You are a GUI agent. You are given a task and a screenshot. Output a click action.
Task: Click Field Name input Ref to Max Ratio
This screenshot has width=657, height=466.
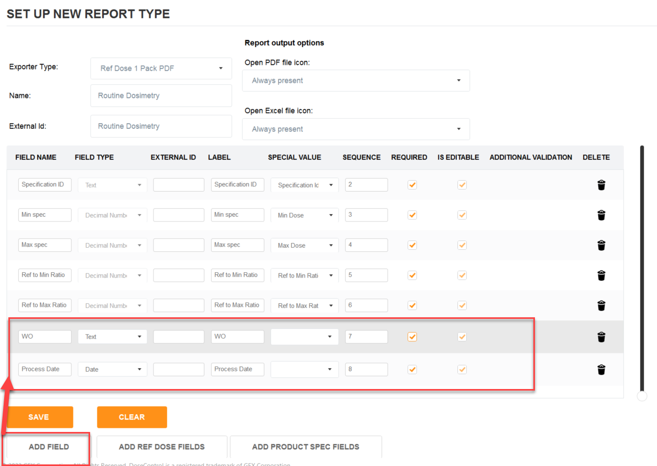(x=45, y=305)
